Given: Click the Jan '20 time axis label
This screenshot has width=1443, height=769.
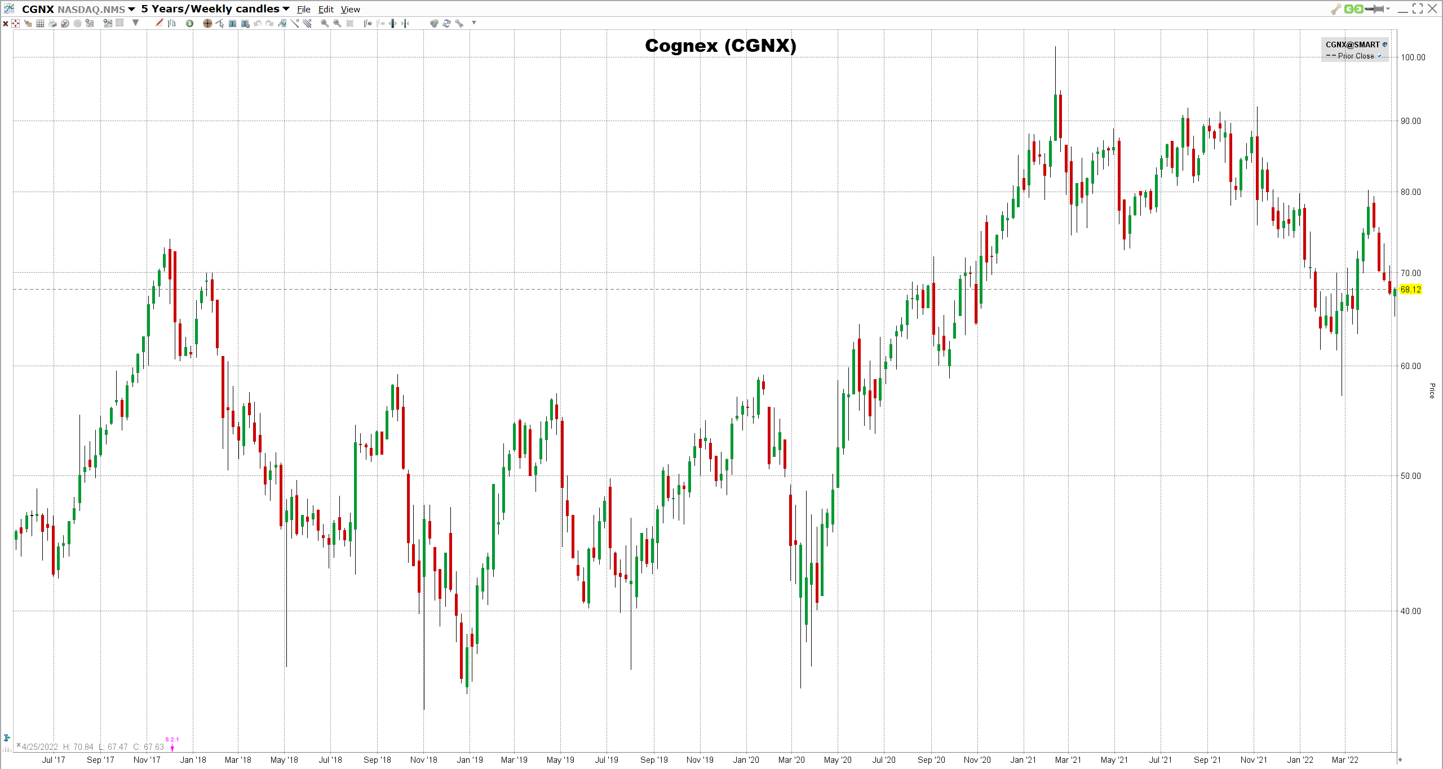Looking at the screenshot, I should click(x=746, y=760).
